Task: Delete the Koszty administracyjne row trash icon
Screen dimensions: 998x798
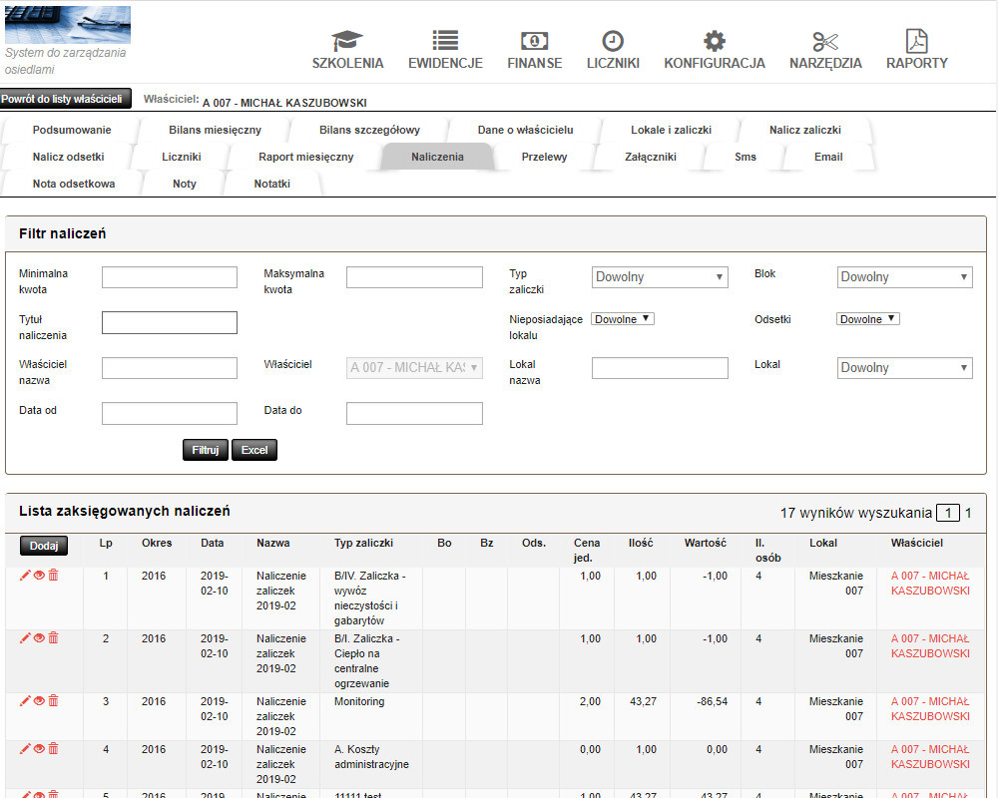Action: pyautogui.click(x=54, y=748)
